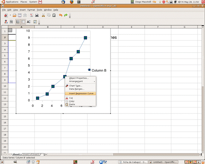Screen dimensions: 205x164
Task: Open the Edit menu
Action: (9, 10)
